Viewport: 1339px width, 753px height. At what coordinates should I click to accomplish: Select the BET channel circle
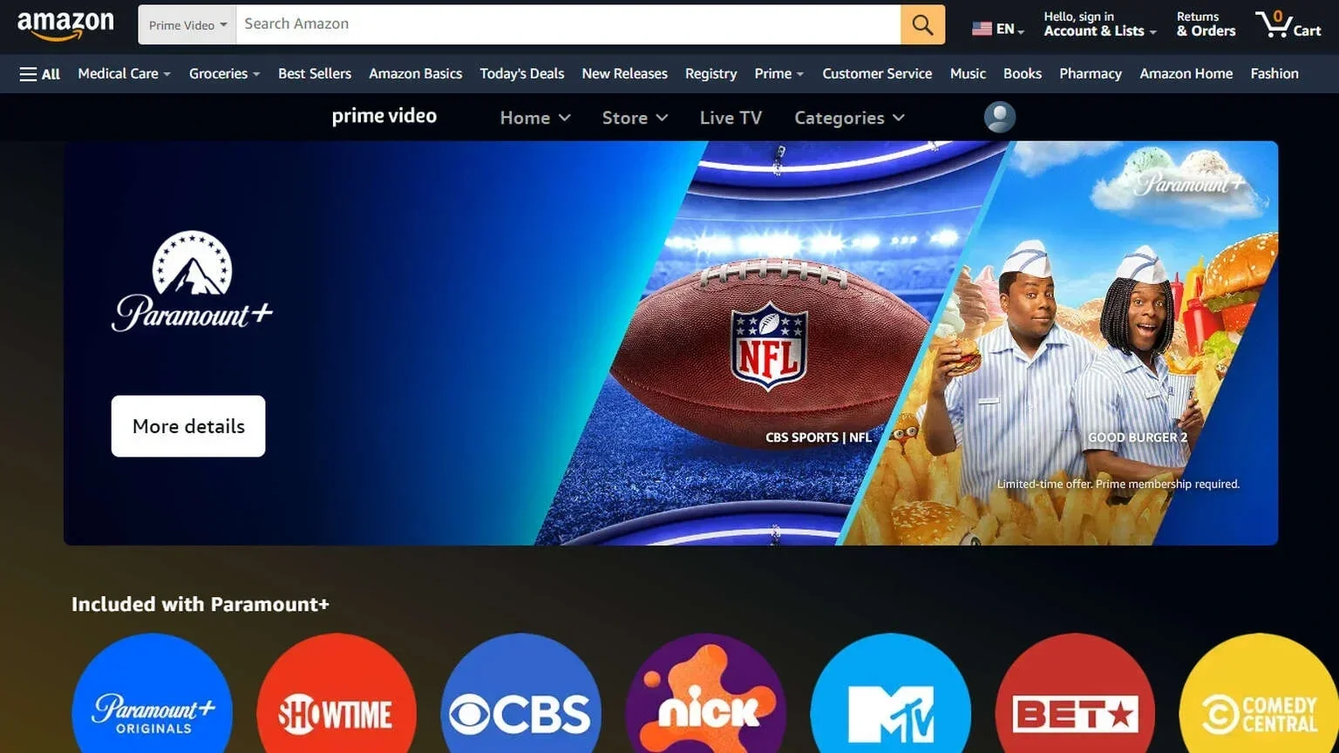pyautogui.click(x=1075, y=693)
